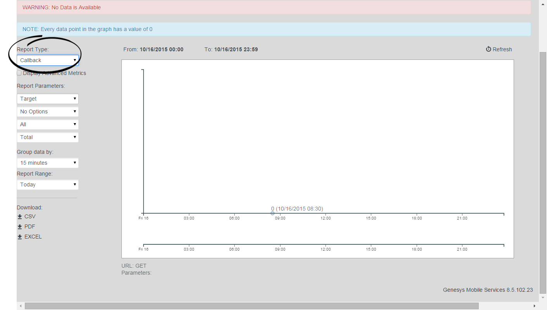Image resolution: width=547 pixels, height=310 pixels.
Task: Expand the Target parameter dropdown
Action: tap(47, 99)
